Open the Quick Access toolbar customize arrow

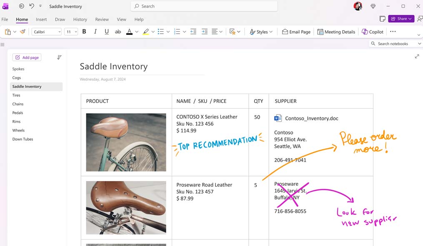tap(40, 6)
